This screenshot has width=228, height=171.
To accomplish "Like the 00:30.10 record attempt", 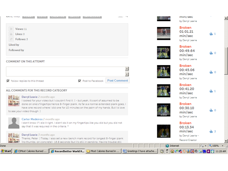I will click(211, 110).
